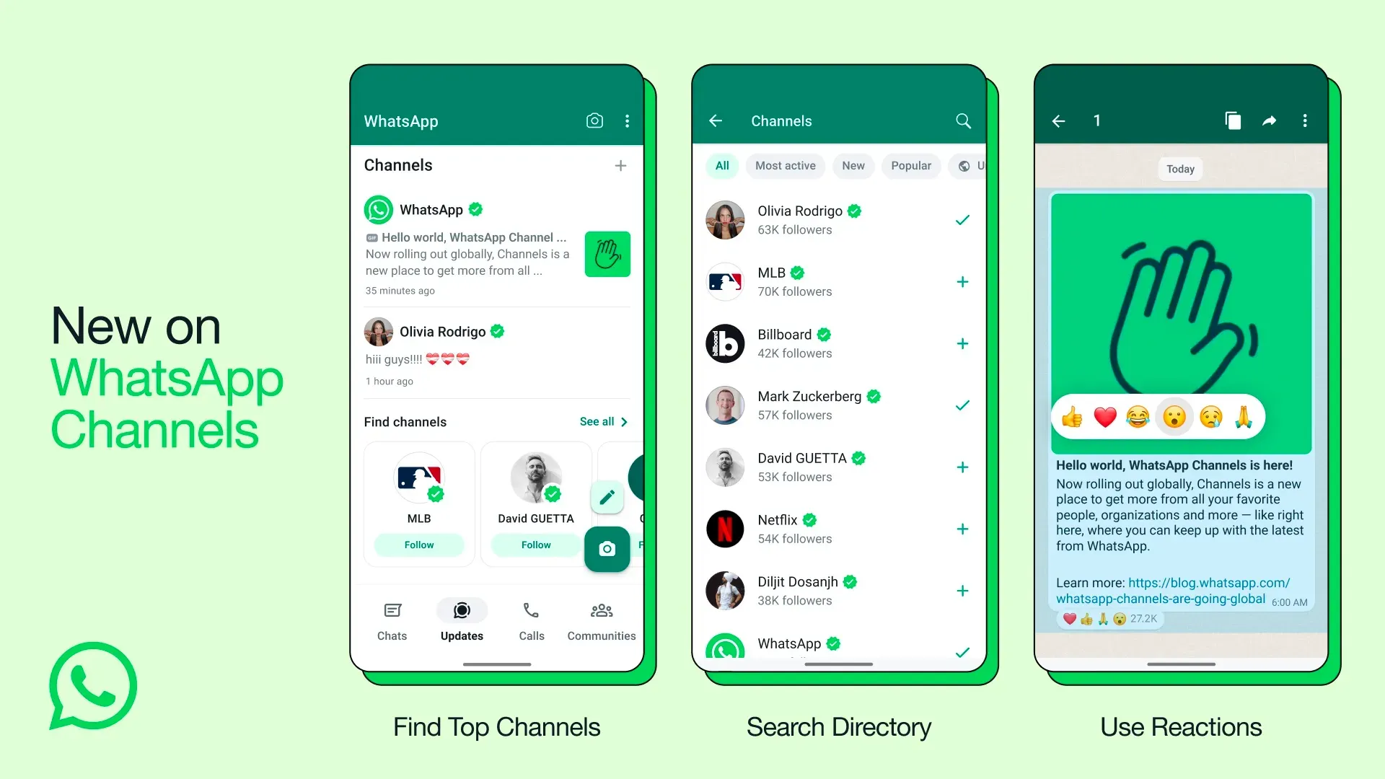Tap the camera icon in WhatsApp header

593,120
